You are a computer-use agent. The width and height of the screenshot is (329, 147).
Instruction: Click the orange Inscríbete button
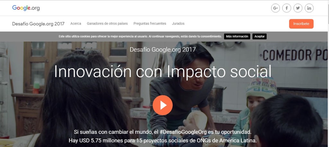(x=301, y=24)
